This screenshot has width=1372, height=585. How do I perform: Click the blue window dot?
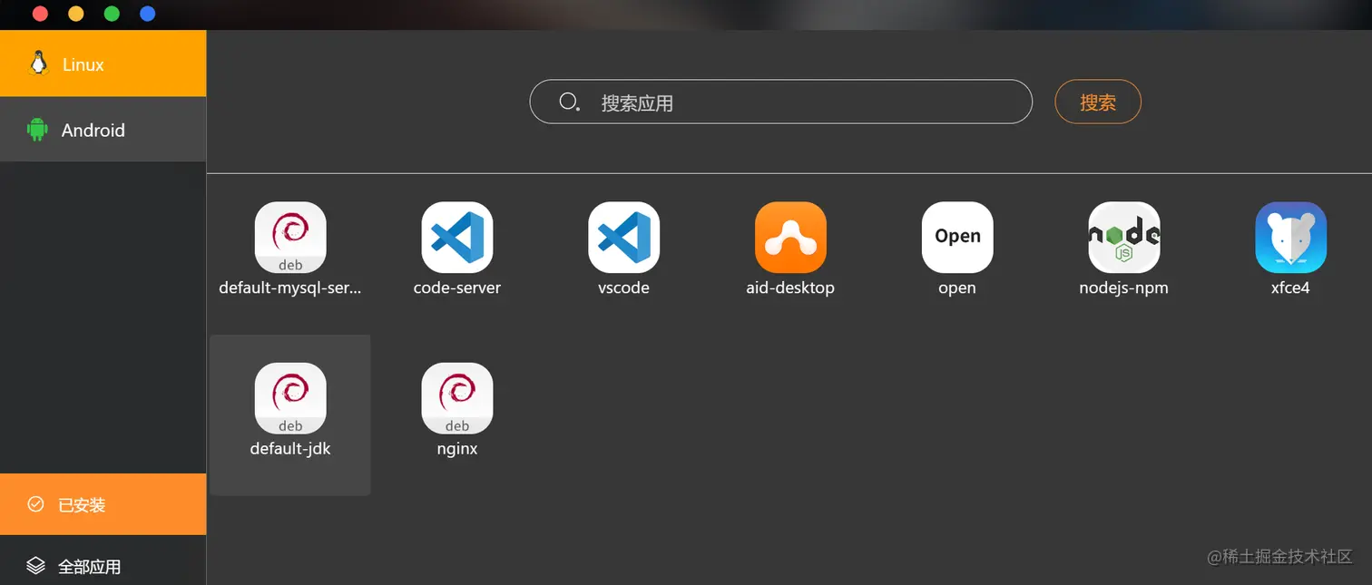[148, 14]
